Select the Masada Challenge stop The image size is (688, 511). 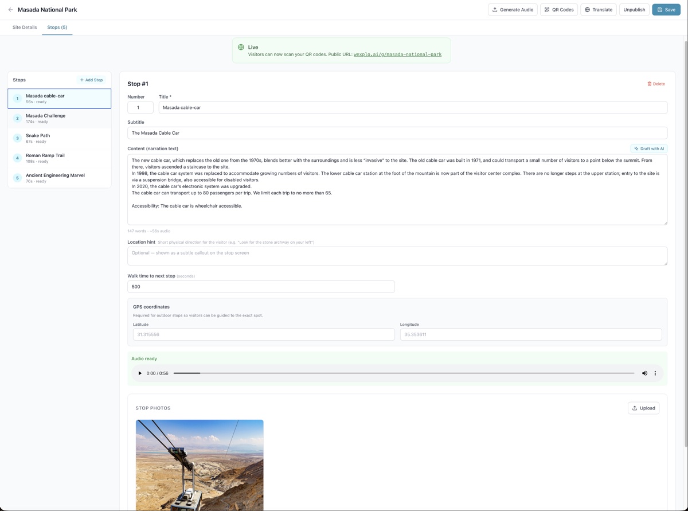point(59,118)
